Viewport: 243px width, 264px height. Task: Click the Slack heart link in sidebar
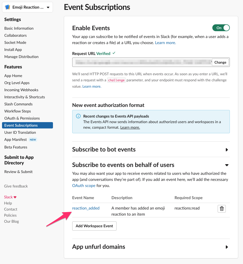click(10, 197)
